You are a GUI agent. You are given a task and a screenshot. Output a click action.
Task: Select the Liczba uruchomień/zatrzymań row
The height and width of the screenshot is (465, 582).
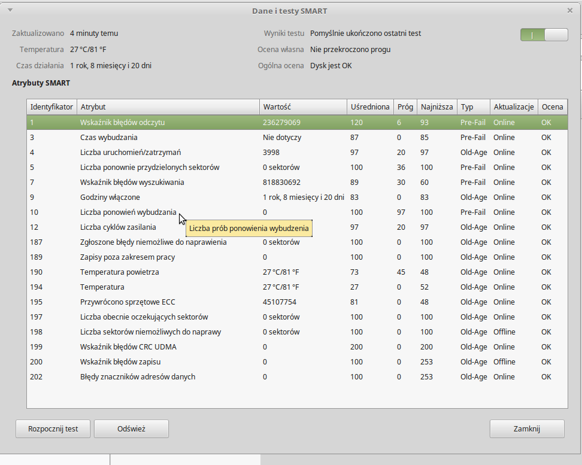coord(297,153)
